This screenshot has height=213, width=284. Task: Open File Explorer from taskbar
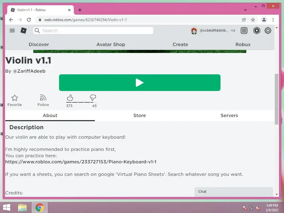[22, 207]
